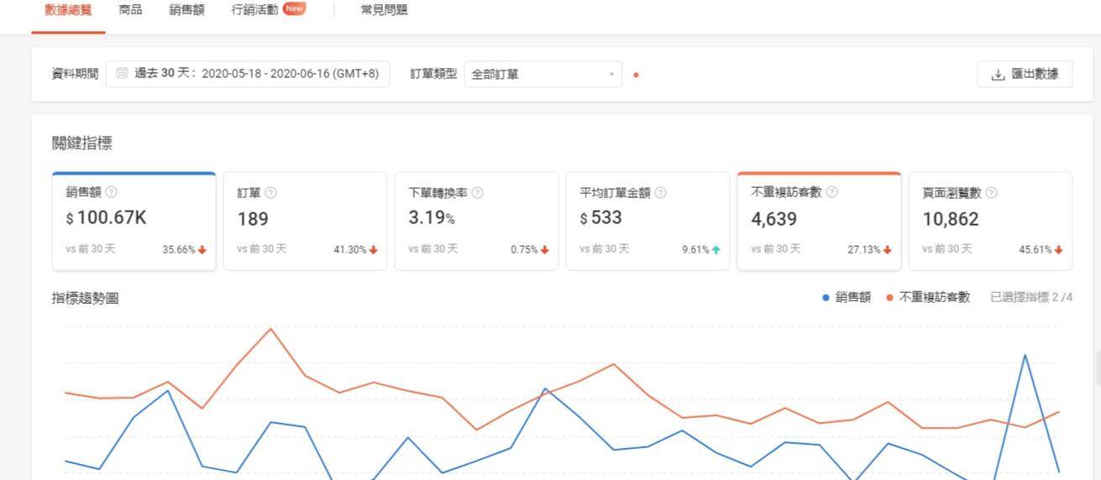Screen dimensions: 1101x480
Task: Select the 訂單 metric card
Action: coord(305,221)
